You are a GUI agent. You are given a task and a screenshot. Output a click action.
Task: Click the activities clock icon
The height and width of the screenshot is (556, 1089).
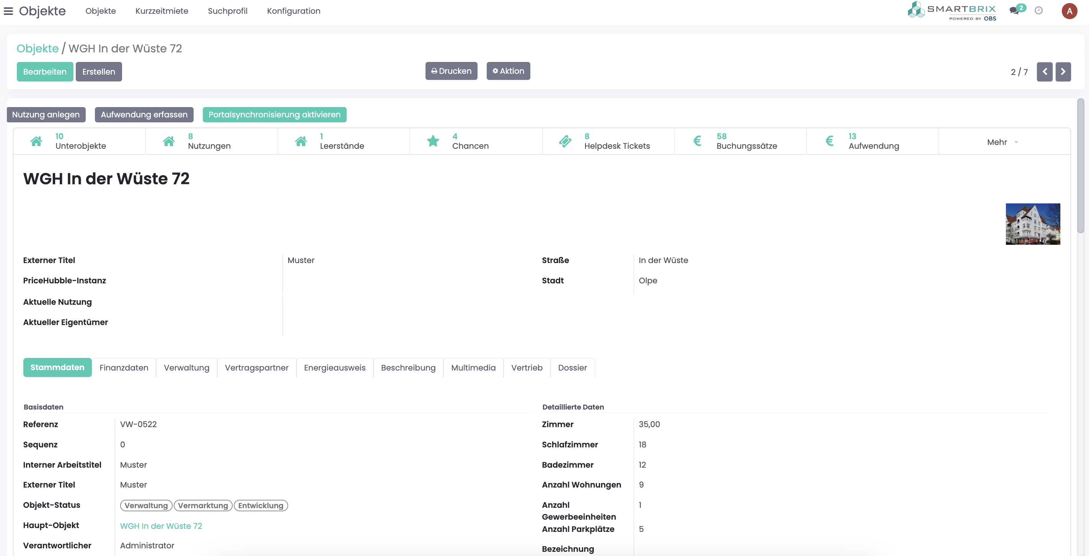click(1038, 11)
